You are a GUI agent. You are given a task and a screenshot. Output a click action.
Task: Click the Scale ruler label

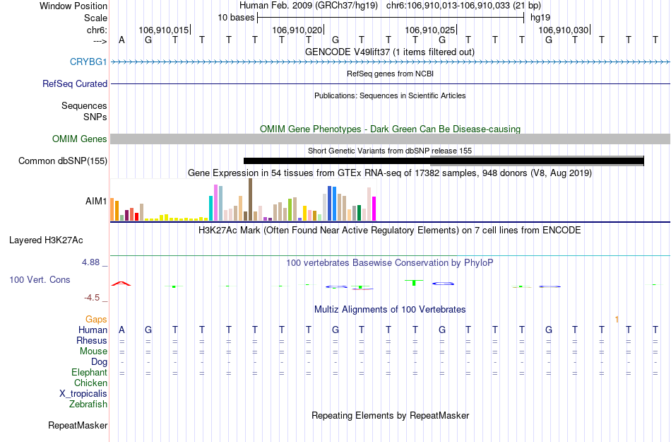[95, 18]
